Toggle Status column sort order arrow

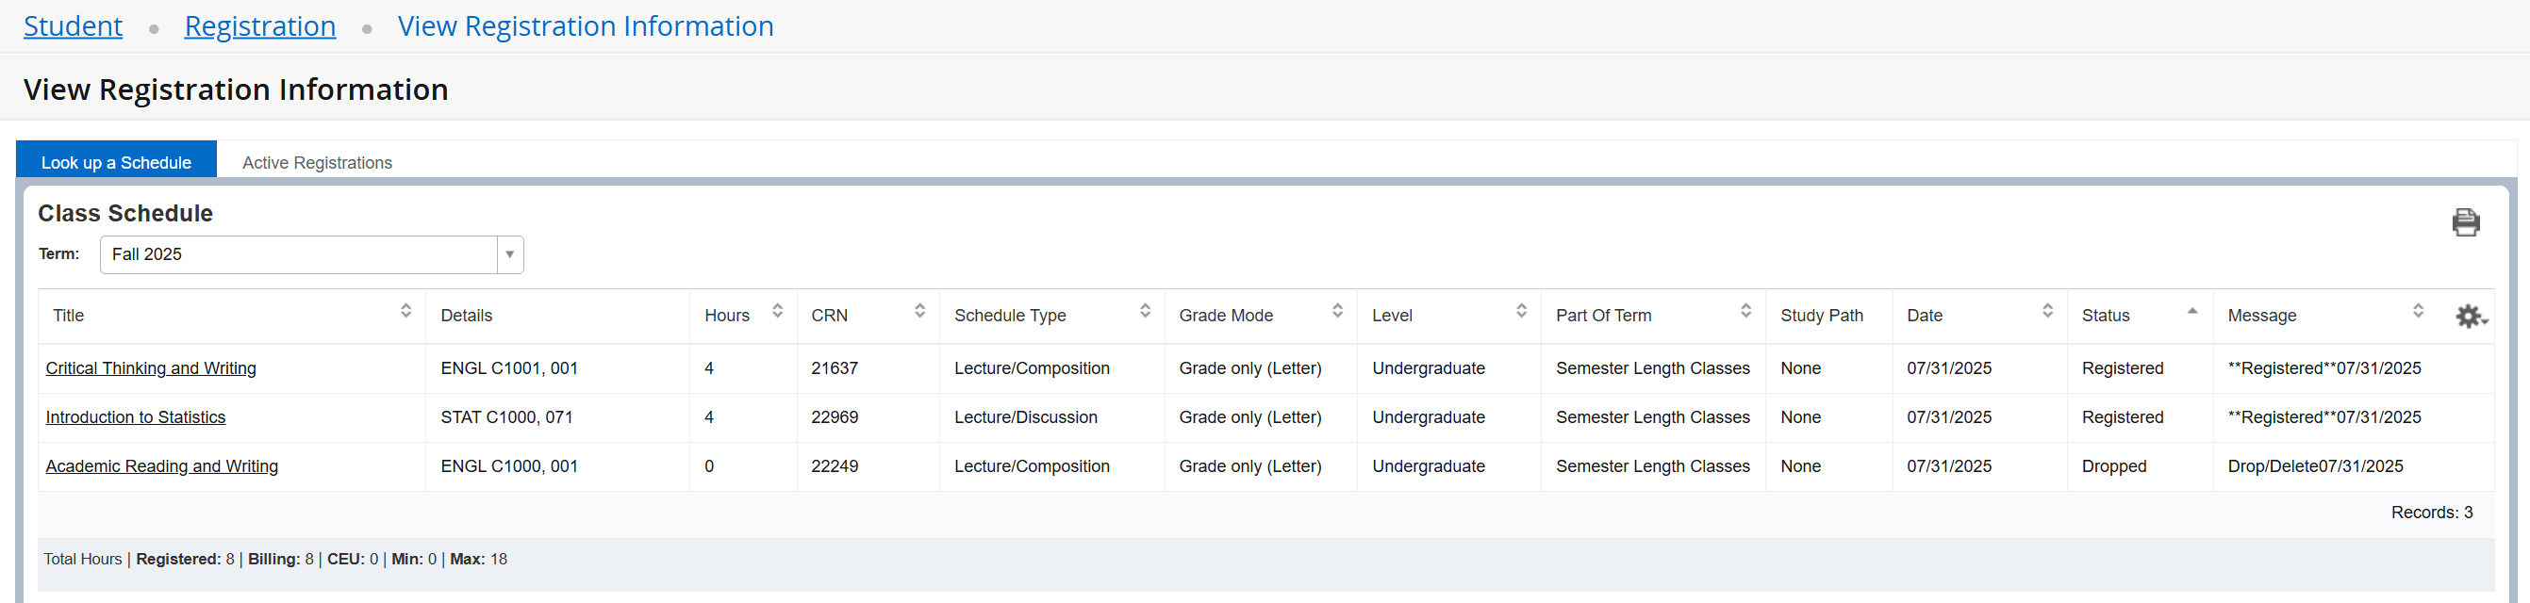click(2191, 311)
